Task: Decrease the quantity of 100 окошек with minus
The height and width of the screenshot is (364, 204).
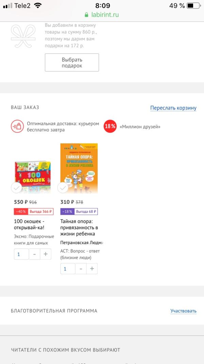Action: 34,254
